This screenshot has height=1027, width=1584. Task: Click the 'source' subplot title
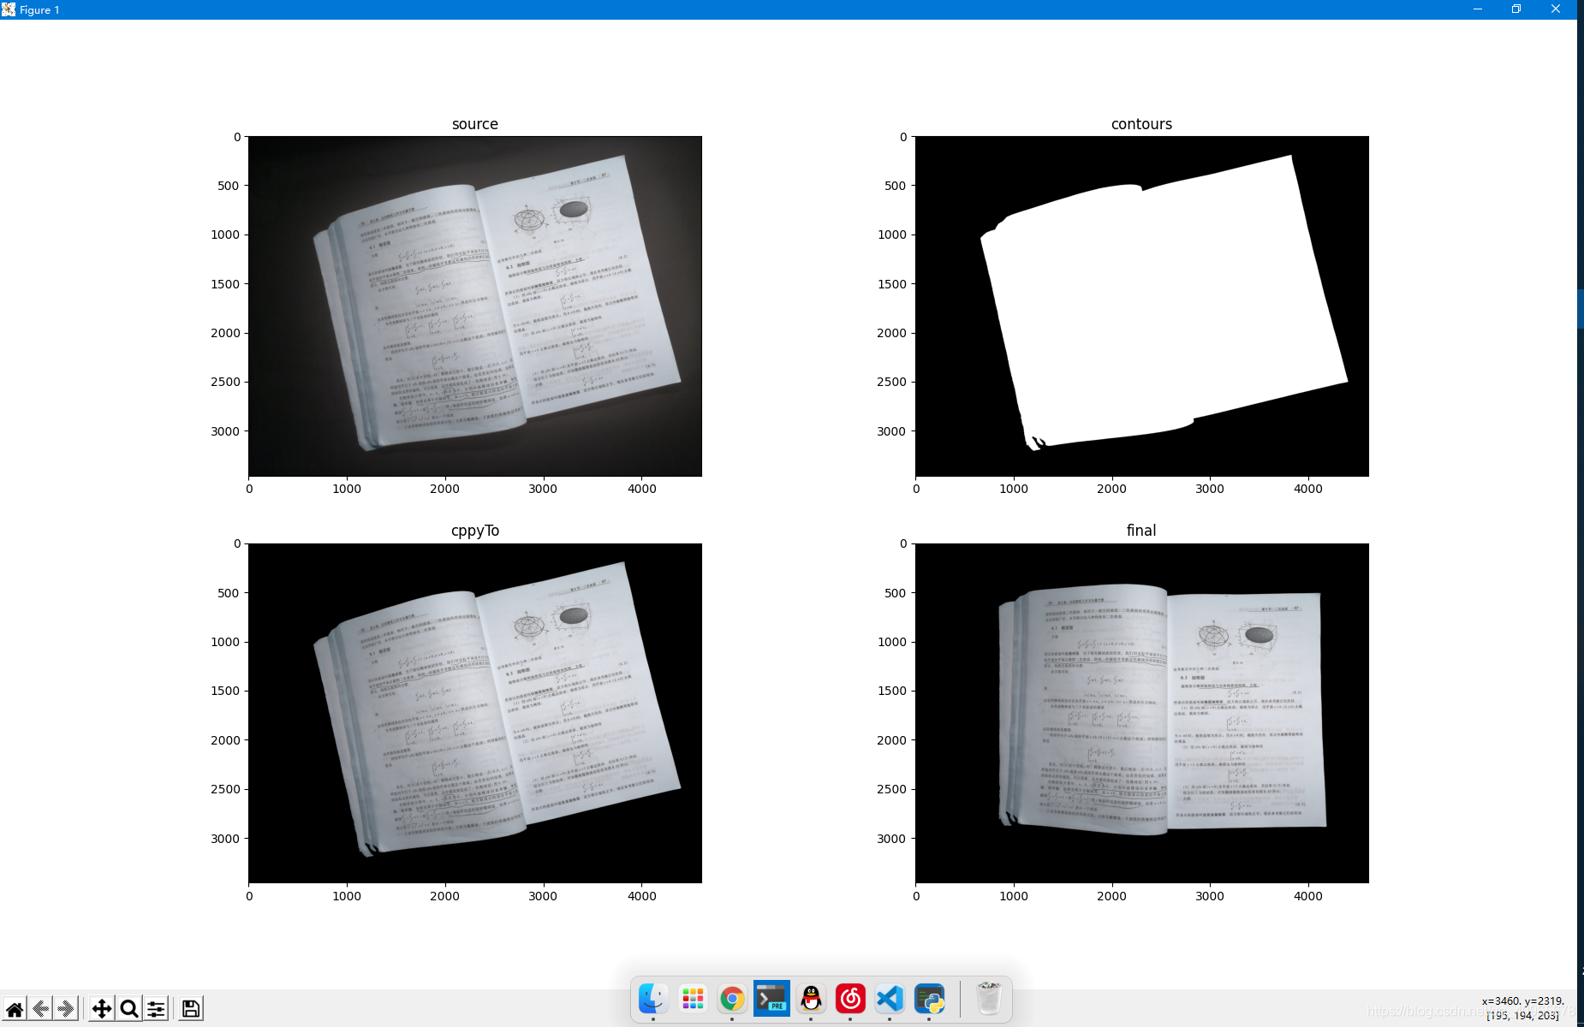475,124
